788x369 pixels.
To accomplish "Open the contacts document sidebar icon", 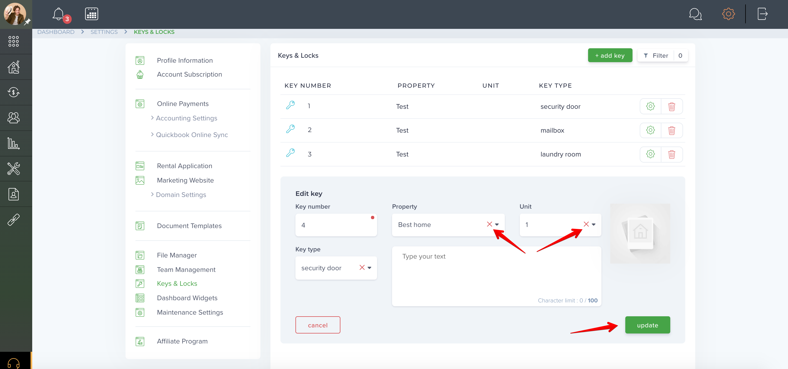I will pyautogui.click(x=13, y=194).
